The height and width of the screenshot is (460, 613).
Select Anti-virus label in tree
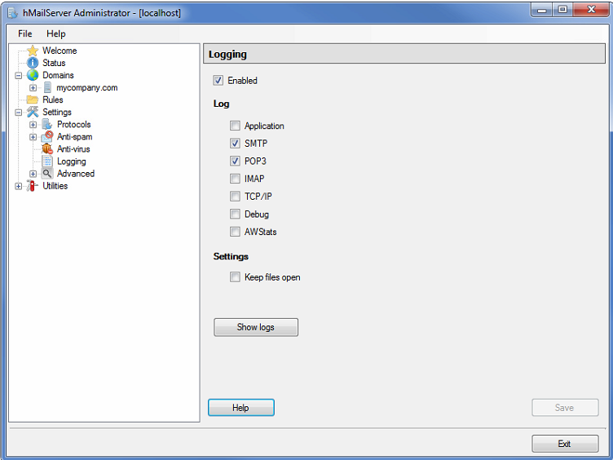coord(73,149)
